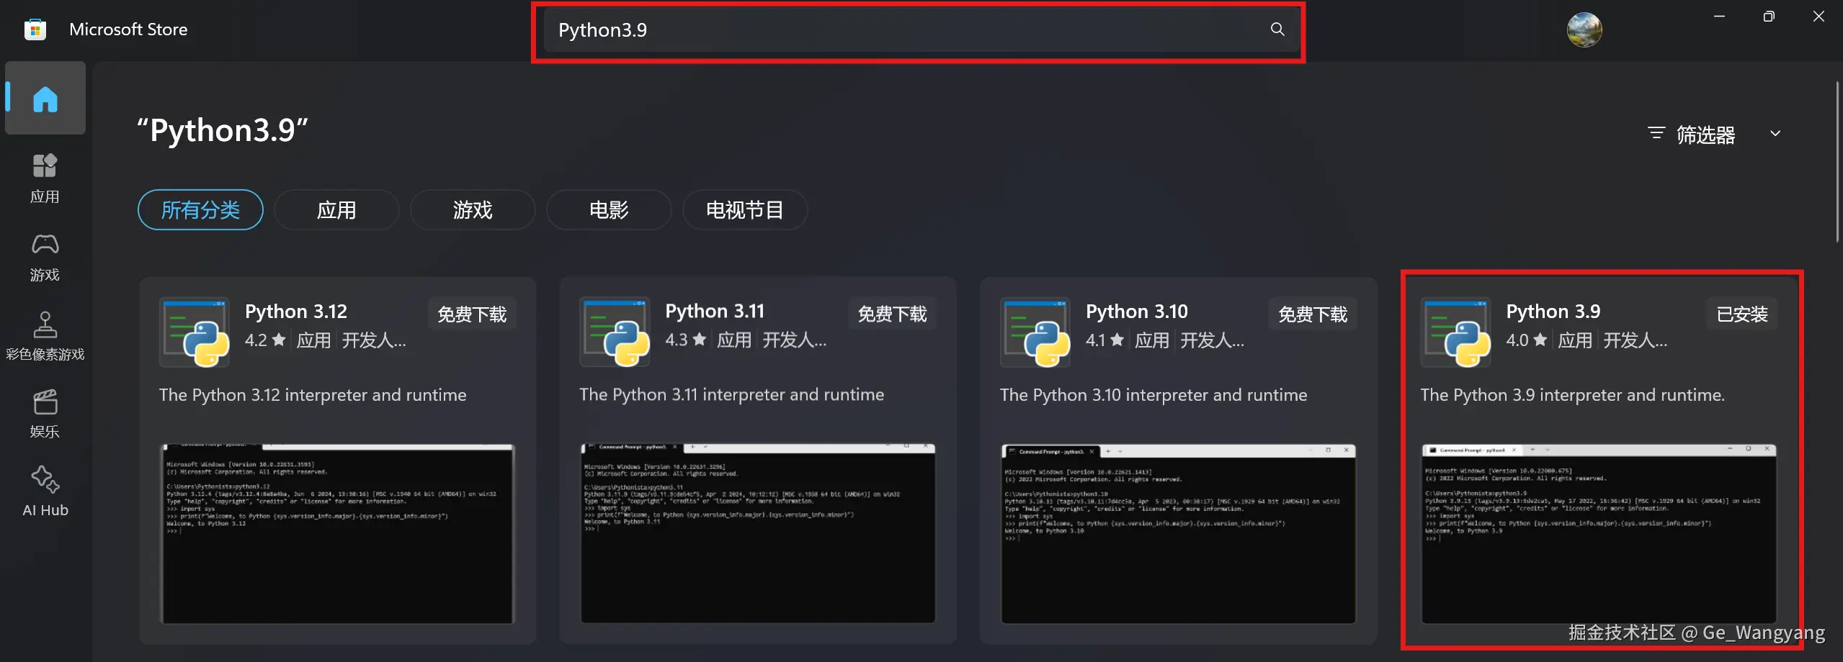The width and height of the screenshot is (1843, 662).
Task: Click the search magnifier icon
Action: [x=1276, y=30]
